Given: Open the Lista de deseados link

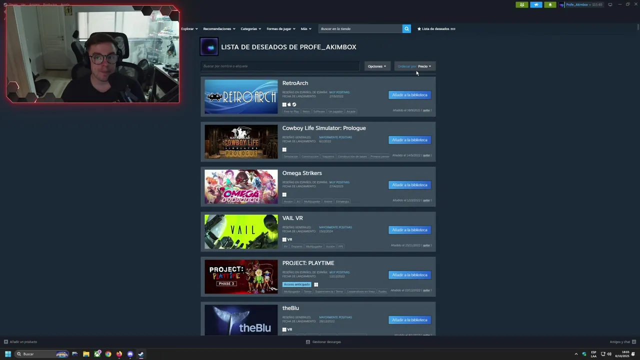Looking at the screenshot, I should [x=436, y=29].
